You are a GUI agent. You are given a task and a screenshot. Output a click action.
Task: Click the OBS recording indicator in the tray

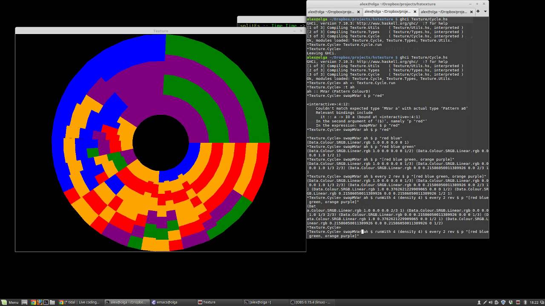coord(518,302)
